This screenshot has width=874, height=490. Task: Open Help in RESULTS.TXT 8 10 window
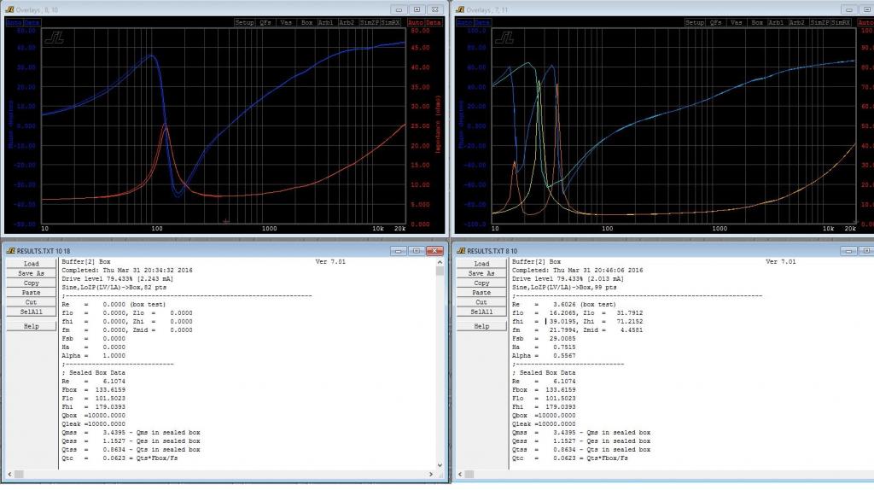point(481,326)
